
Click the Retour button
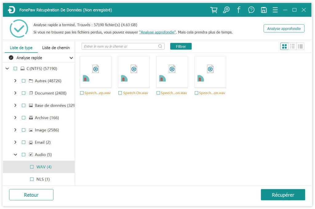(x=31, y=195)
